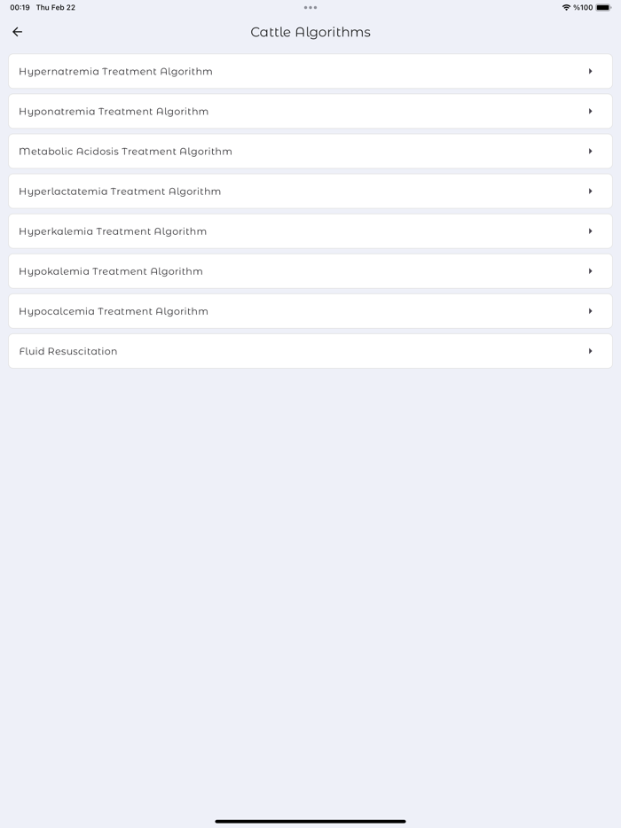Click chevron on Metabolic Acidosis row
The image size is (621, 828).
(593, 151)
